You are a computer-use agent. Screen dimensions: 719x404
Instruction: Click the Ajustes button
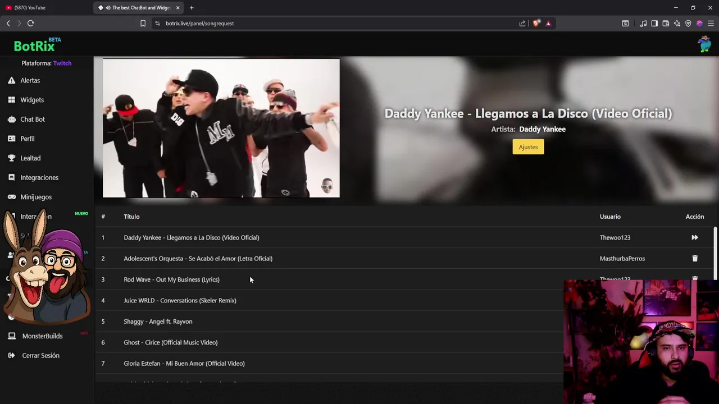[x=528, y=147]
